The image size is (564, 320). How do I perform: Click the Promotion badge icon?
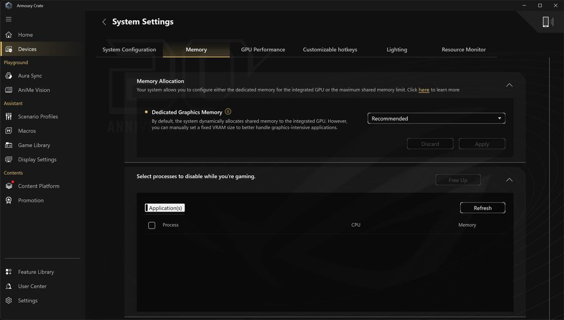pyautogui.click(x=9, y=200)
